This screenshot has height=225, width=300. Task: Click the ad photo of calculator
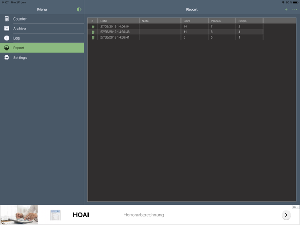(19, 215)
